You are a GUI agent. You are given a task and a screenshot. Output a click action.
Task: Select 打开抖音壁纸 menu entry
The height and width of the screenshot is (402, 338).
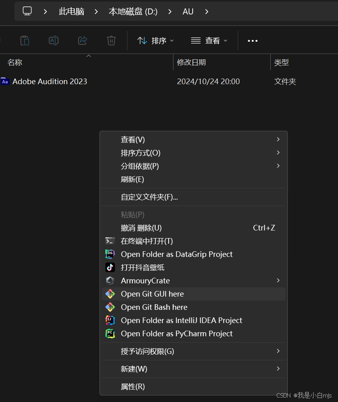point(193,267)
